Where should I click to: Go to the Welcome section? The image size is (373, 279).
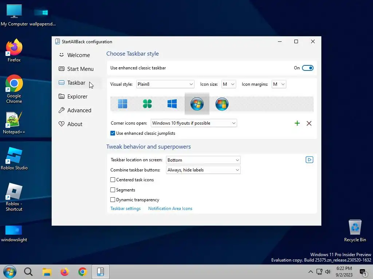pos(79,55)
